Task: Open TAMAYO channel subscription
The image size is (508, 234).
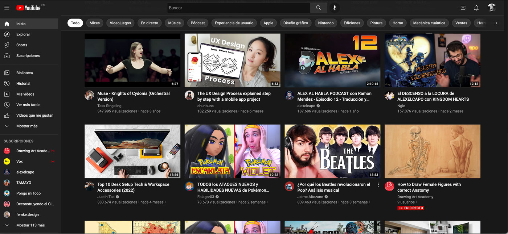Action: coord(29,183)
